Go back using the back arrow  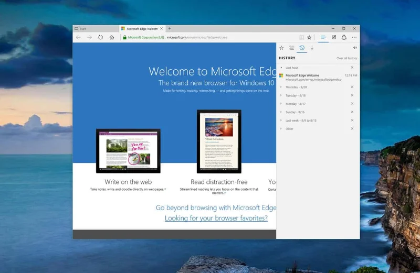78,37
